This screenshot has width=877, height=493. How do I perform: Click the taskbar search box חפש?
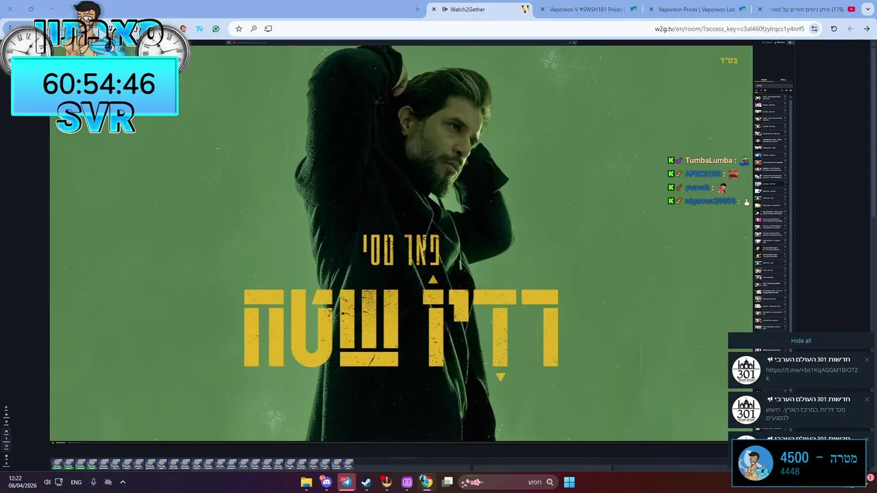pyautogui.click(x=508, y=482)
